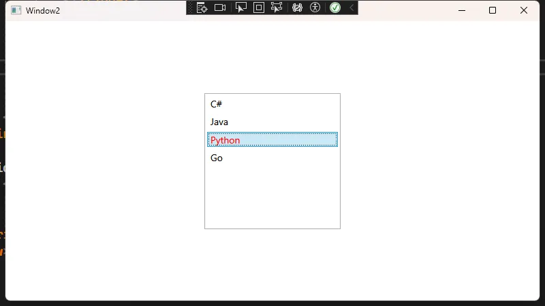This screenshot has width=545, height=306.
Task: Click the debug toolbar drag grip handle
Action: pos(191,7)
